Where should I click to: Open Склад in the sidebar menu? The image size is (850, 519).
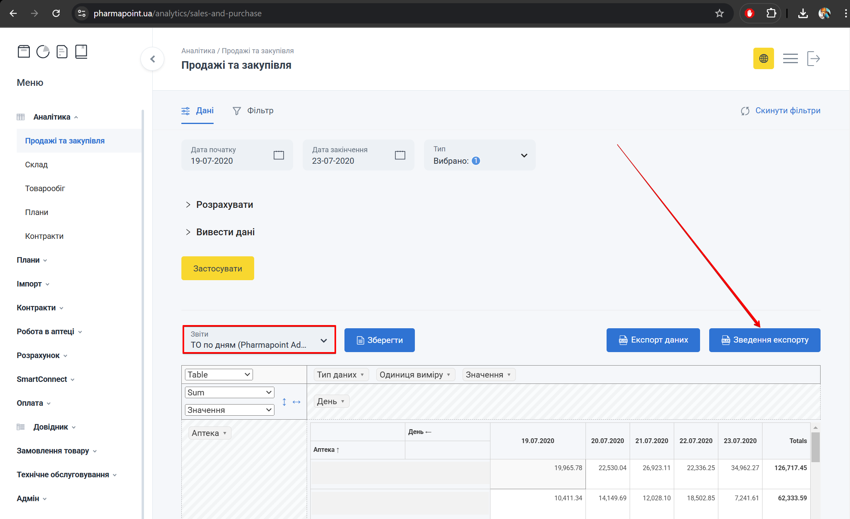[x=36, y=165]
